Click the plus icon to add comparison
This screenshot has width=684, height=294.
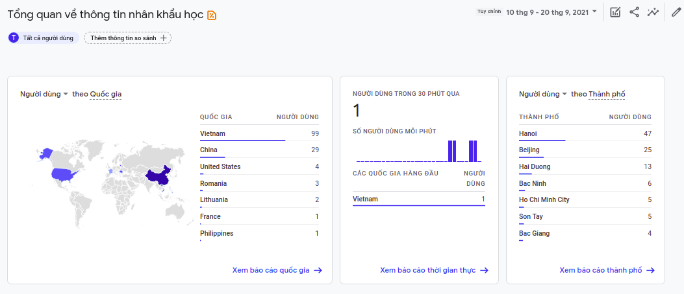[x=163, y=38]
